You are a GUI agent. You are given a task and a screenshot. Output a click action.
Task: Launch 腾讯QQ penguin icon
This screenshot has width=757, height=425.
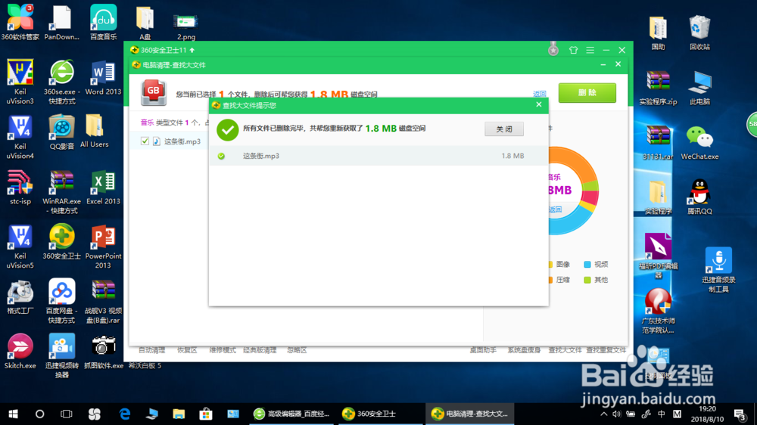point(699,197)
